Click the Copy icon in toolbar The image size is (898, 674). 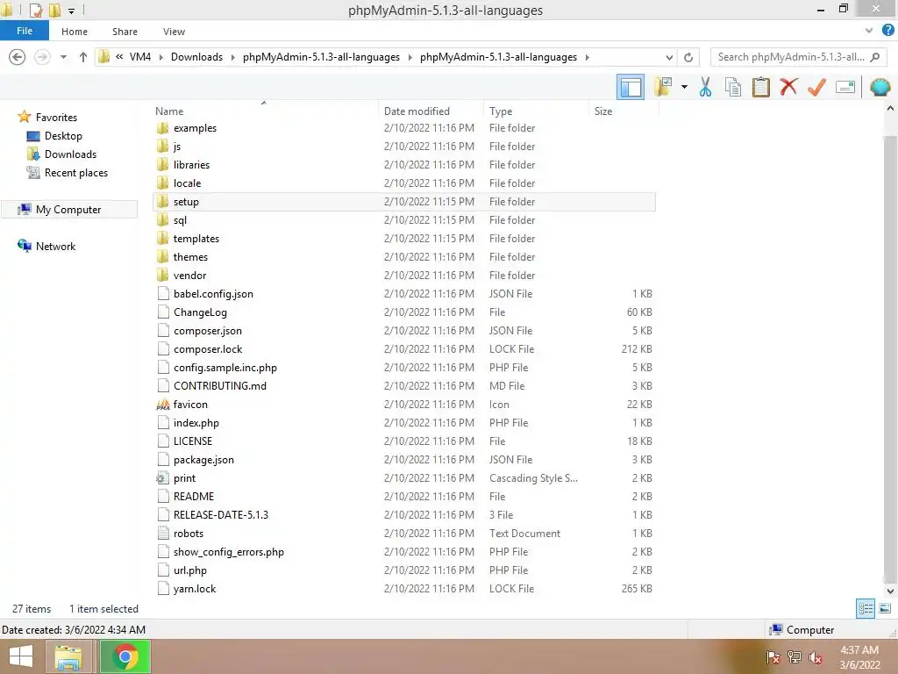[733, 87]
